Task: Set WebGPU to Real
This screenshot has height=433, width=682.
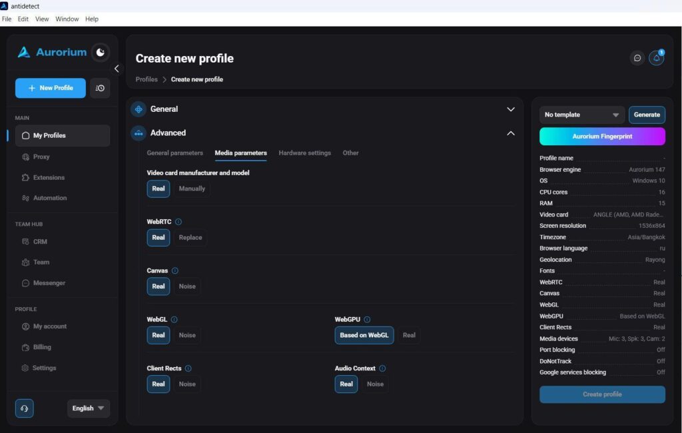Action: 409,335
